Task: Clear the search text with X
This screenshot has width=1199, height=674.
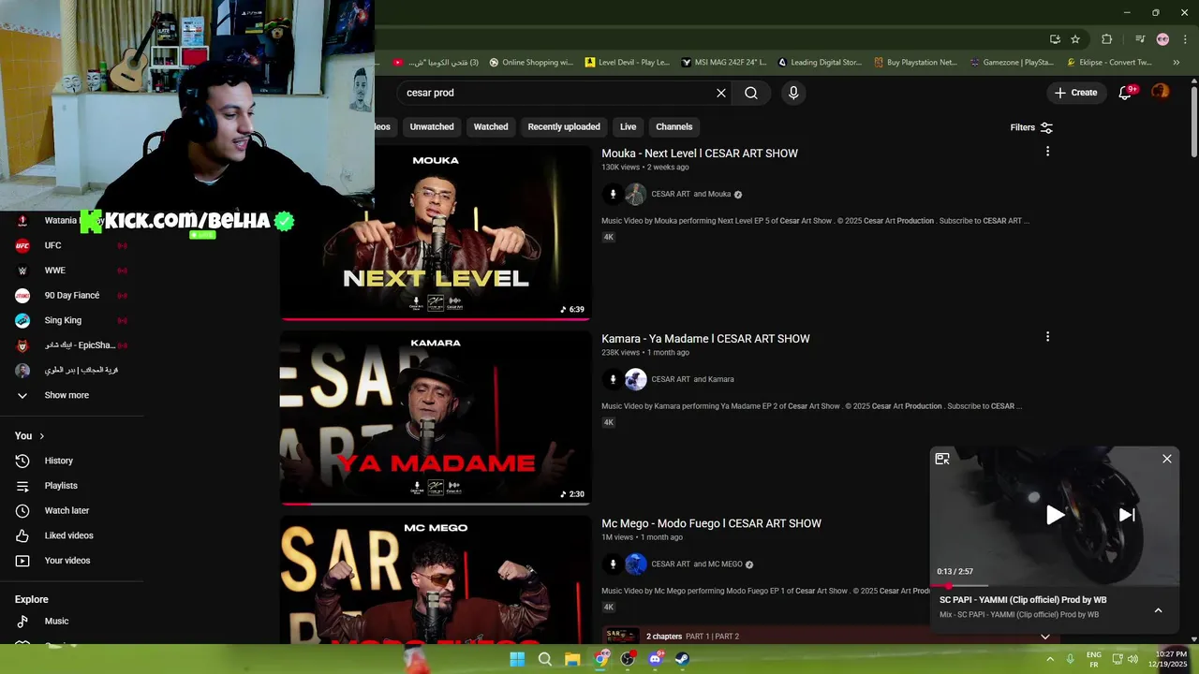Action: pos(721,93)
